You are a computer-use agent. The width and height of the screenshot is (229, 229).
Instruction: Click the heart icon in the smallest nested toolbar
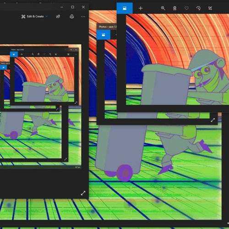pyautogui.click(x=44, y=54)
